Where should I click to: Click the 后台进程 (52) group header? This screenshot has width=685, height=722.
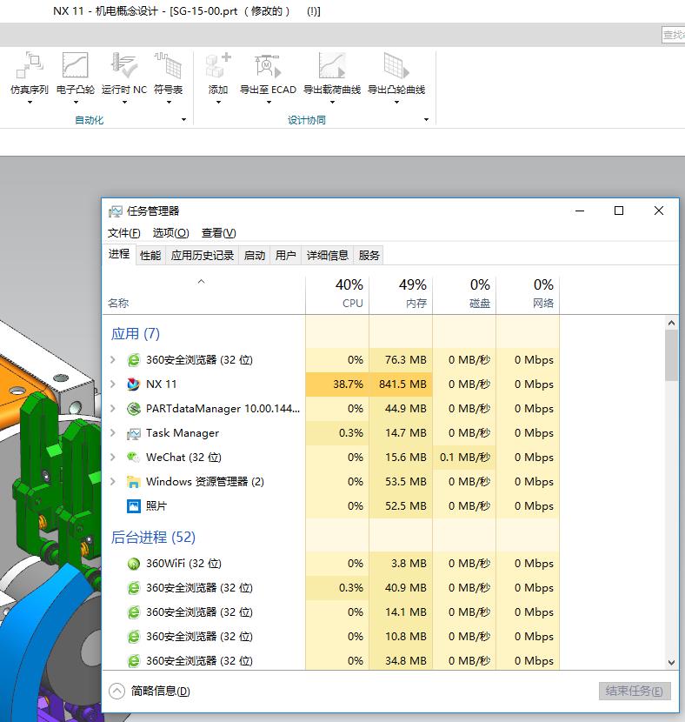153,537
